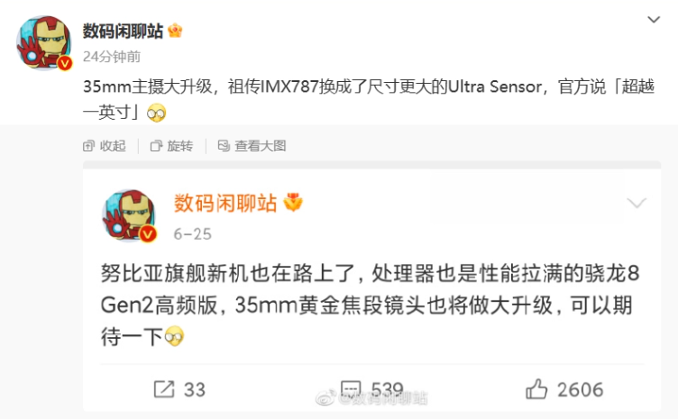Click the rotate icon beside 旋转
The height and width of the screenshot is (419, 678).
point(156,146)
